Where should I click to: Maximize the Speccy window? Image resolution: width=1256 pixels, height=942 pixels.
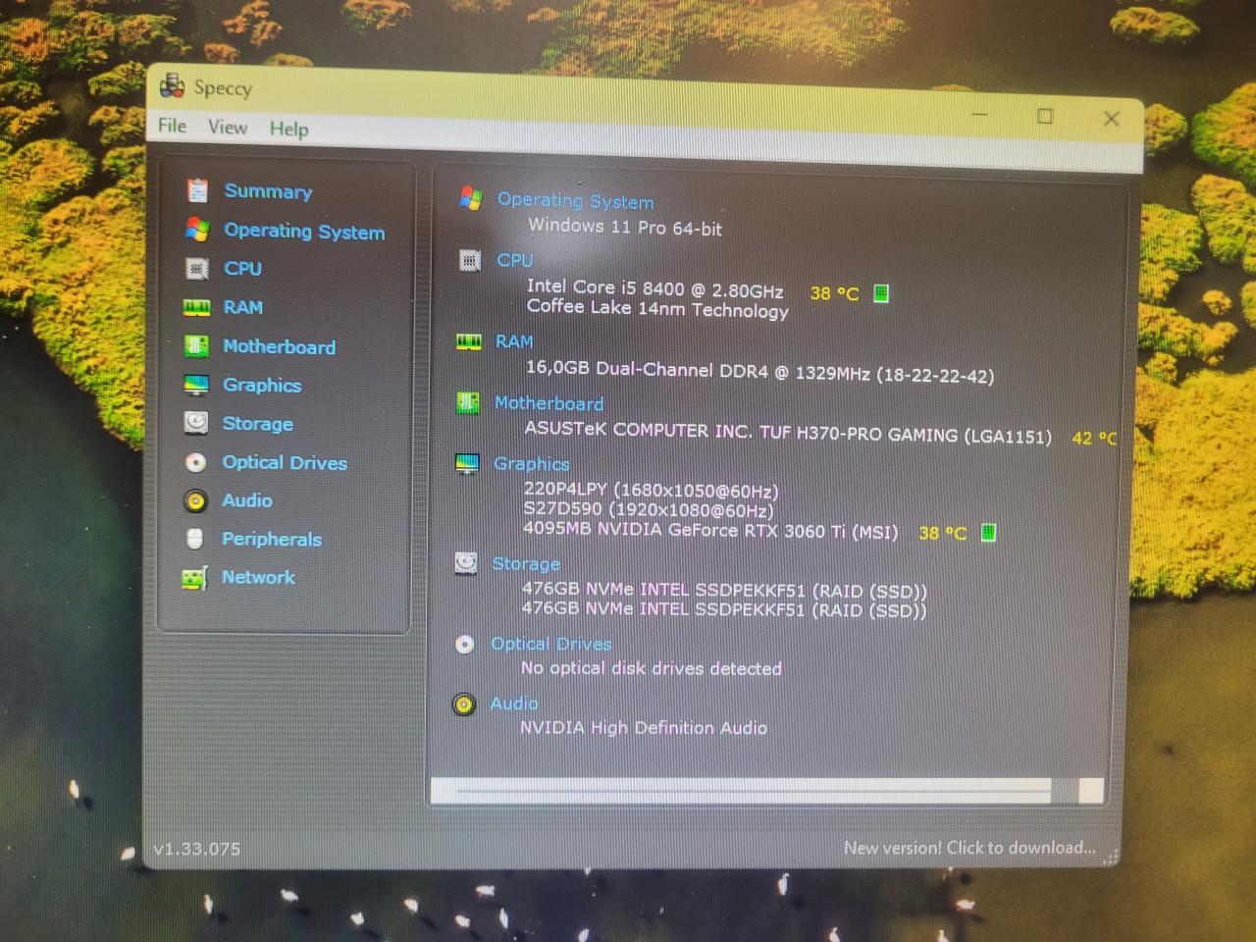pos(1045,116)
